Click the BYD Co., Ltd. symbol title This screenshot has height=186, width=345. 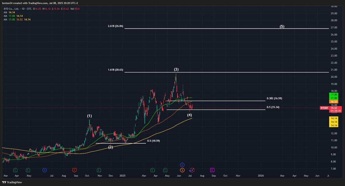pyautogui.click(x=11, y=9)
